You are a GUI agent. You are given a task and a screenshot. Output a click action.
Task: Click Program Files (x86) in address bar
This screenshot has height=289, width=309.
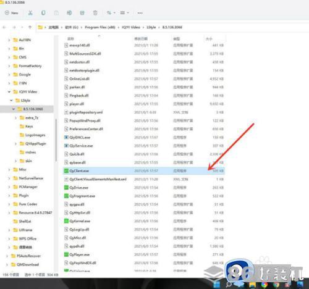click(100, 27)
